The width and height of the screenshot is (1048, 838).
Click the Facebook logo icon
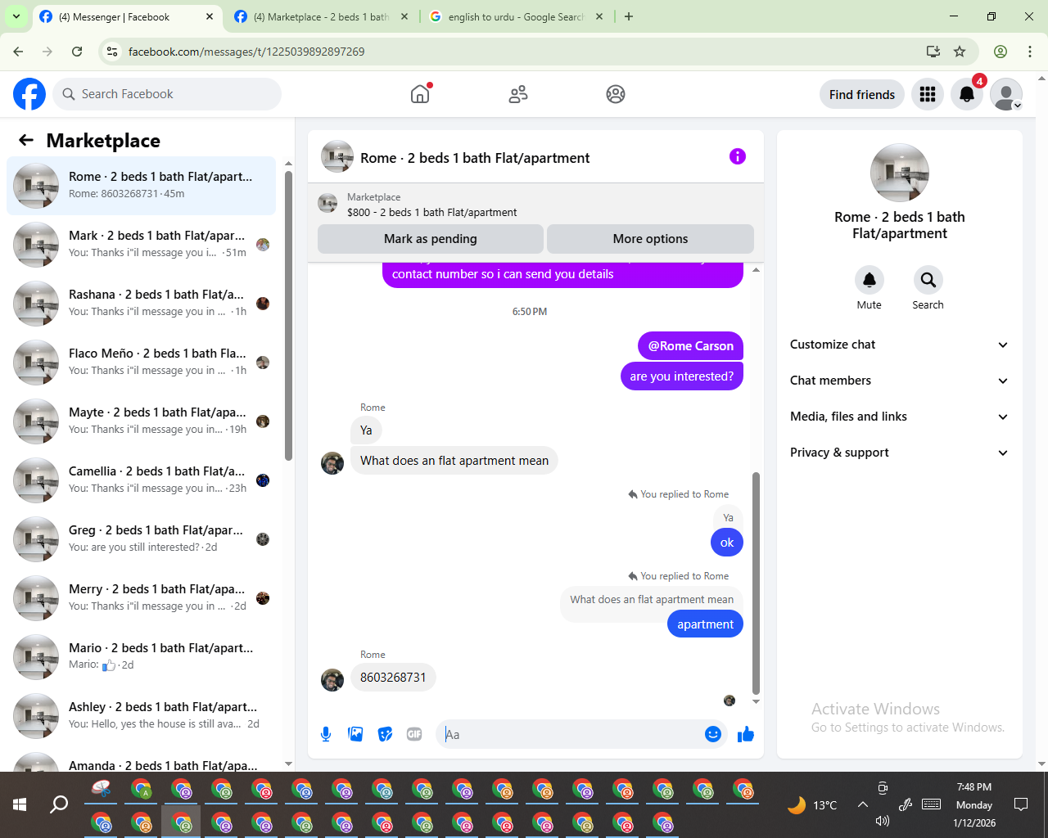29,94
